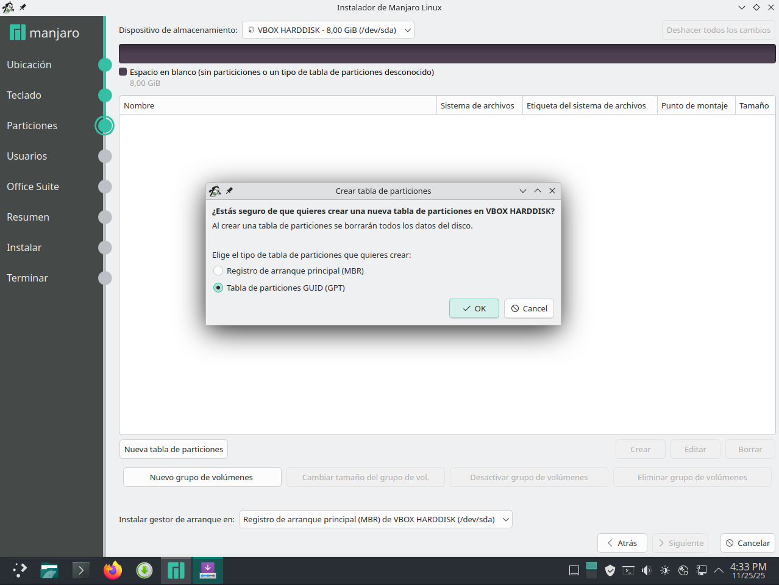Go to Teclado step in sidebar
The height and width of the screenshot is (585, 779).
click(x=24, y=95)
